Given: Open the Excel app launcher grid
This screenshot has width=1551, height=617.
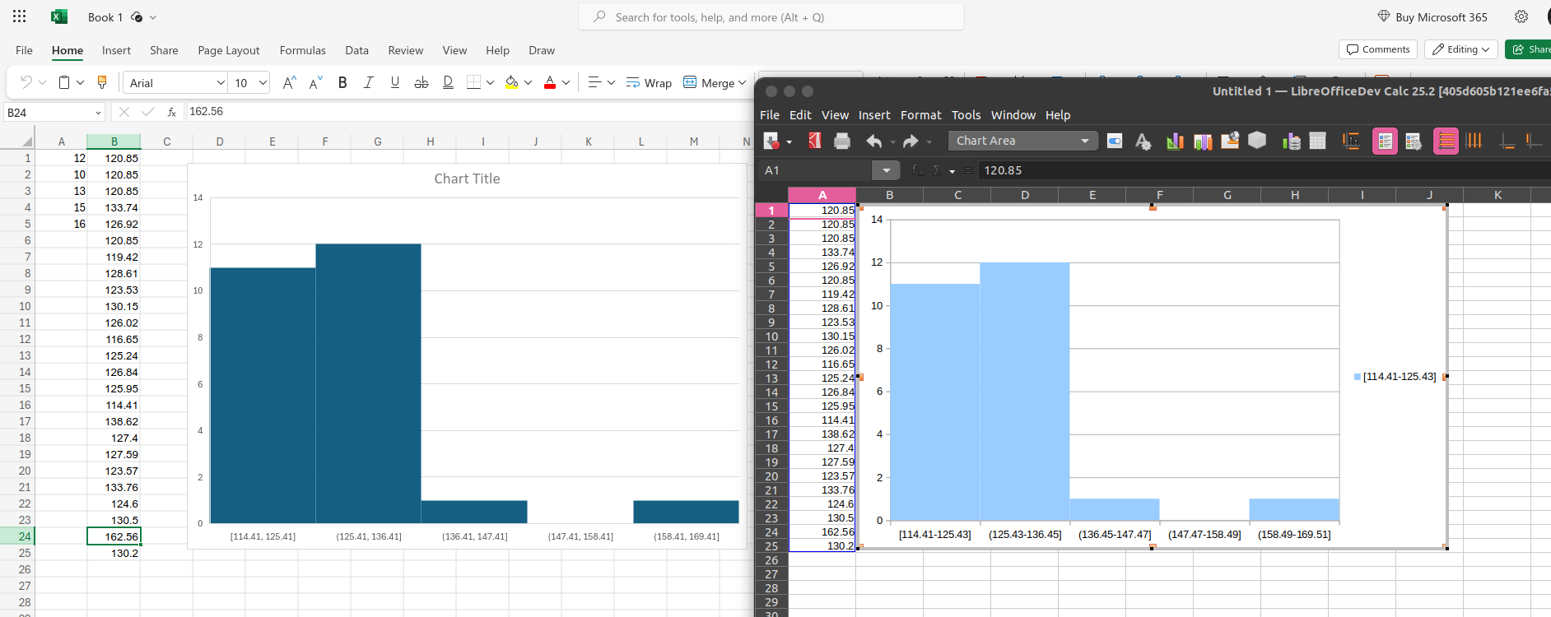Looking at the screenshot, I should 20,16.
